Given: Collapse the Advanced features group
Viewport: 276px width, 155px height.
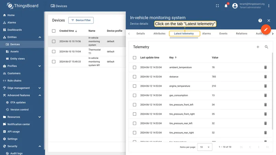Looking at the screenshot, I should (40, 95).
